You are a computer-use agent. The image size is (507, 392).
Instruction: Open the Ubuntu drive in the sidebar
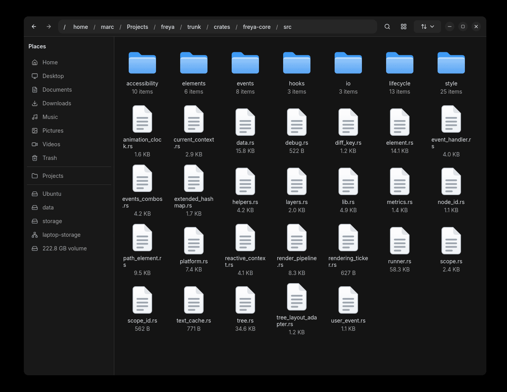[x=69, y=194]
